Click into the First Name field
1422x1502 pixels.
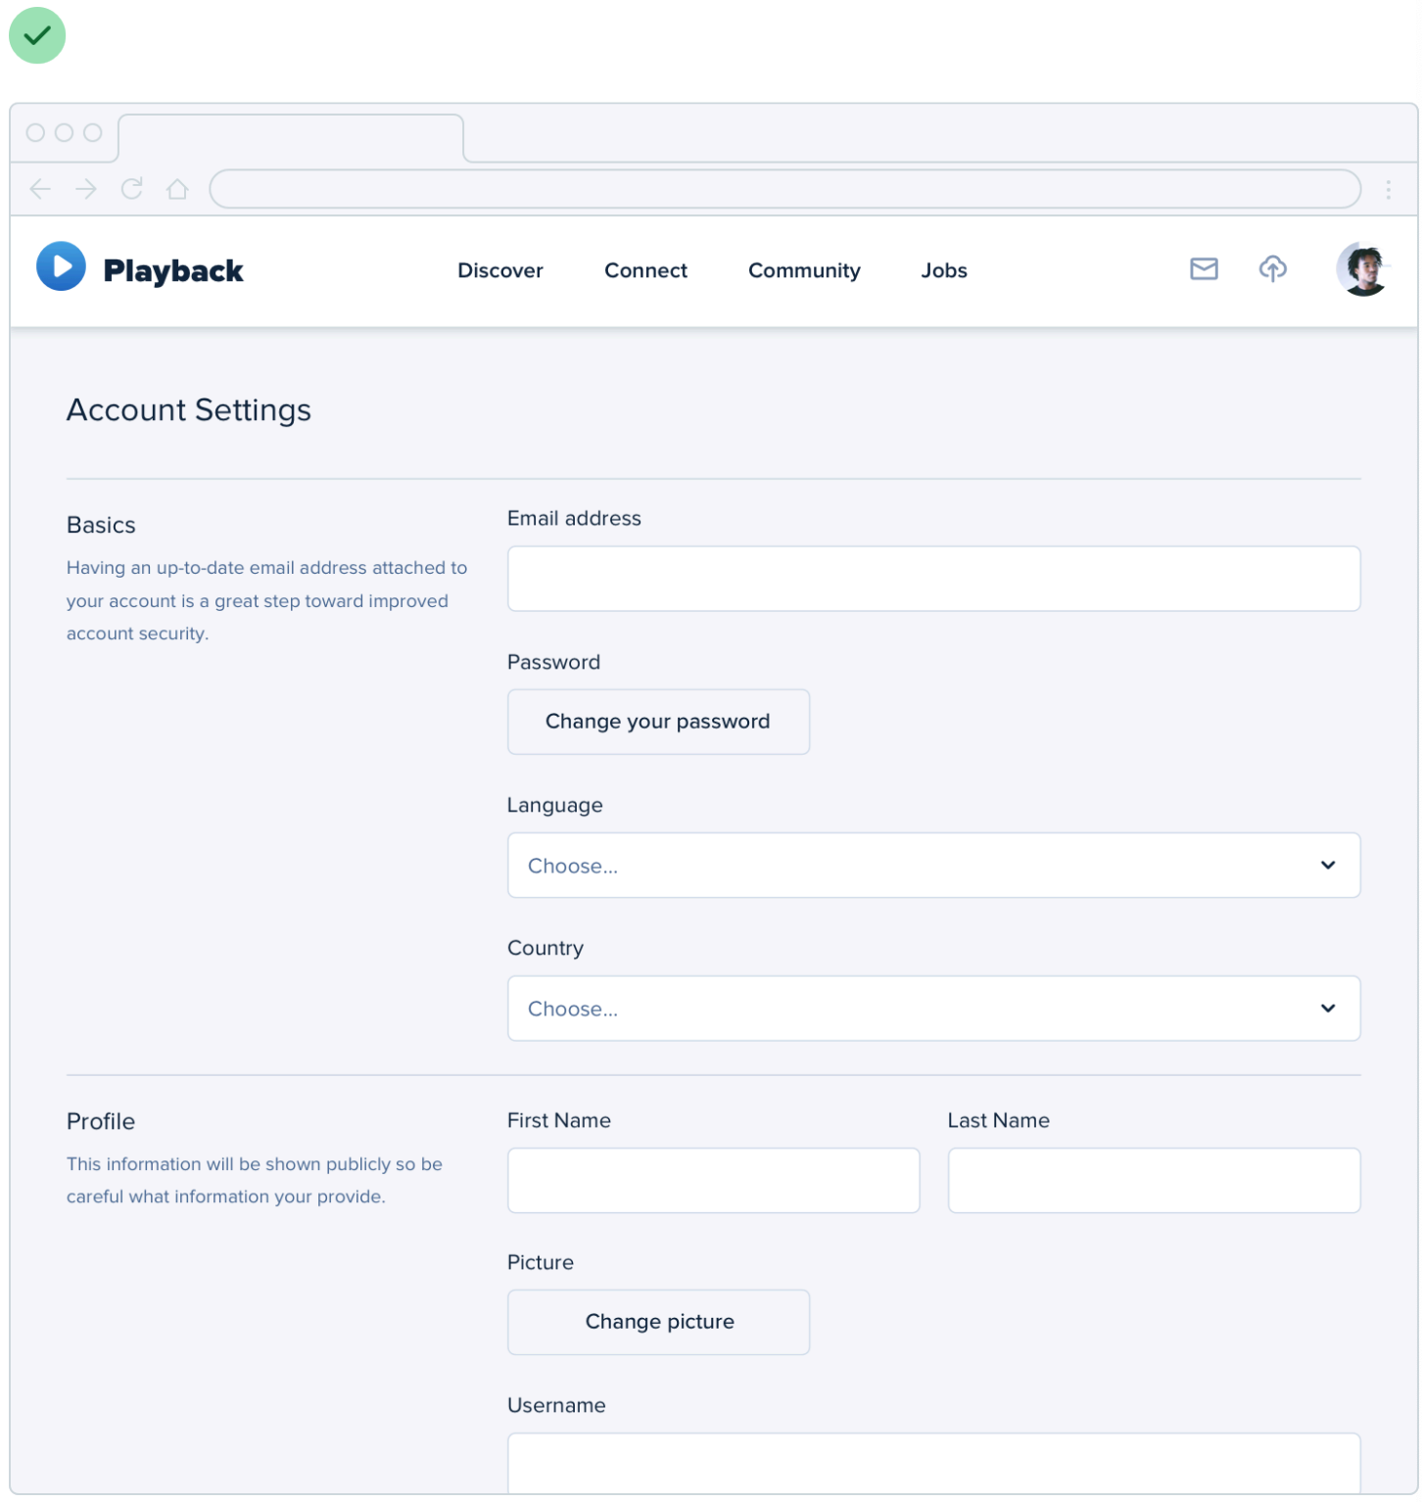[x=713, y=1181]
